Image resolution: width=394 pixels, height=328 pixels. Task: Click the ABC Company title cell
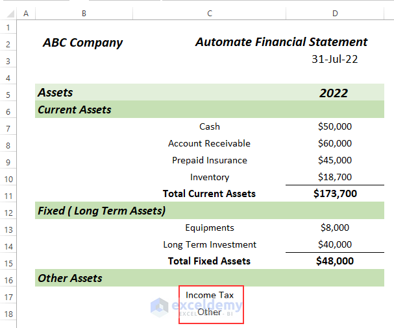82,43
